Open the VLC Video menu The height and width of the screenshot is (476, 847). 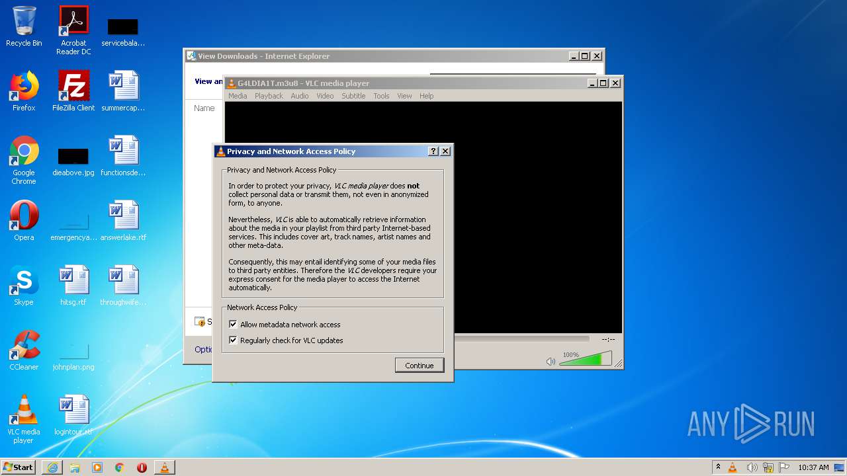click(325, 96)
